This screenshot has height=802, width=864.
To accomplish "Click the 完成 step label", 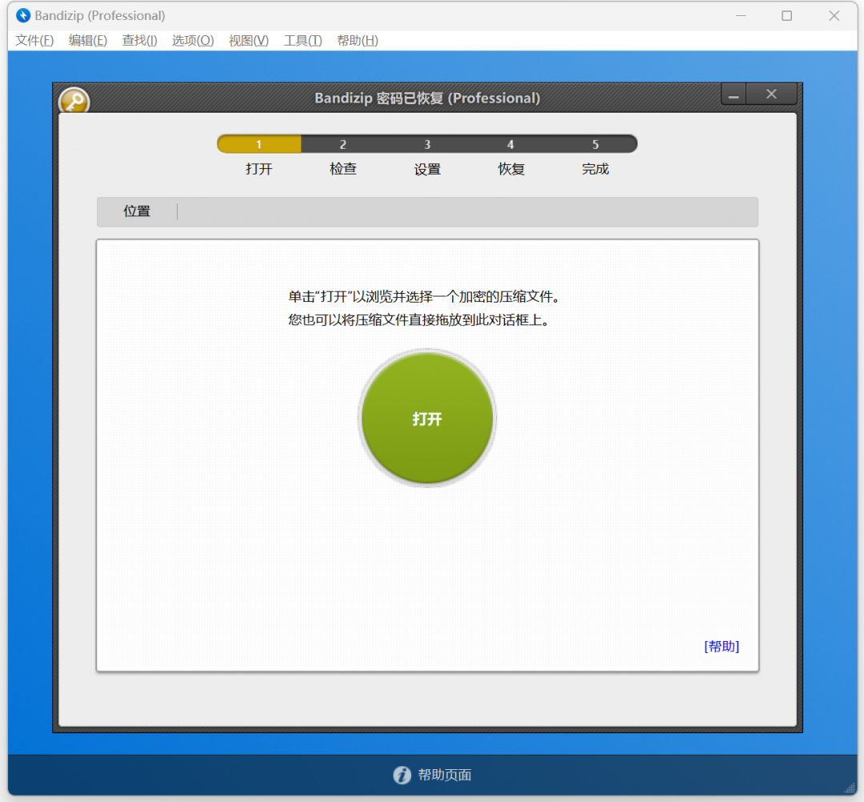I will (x=595, y=169).
